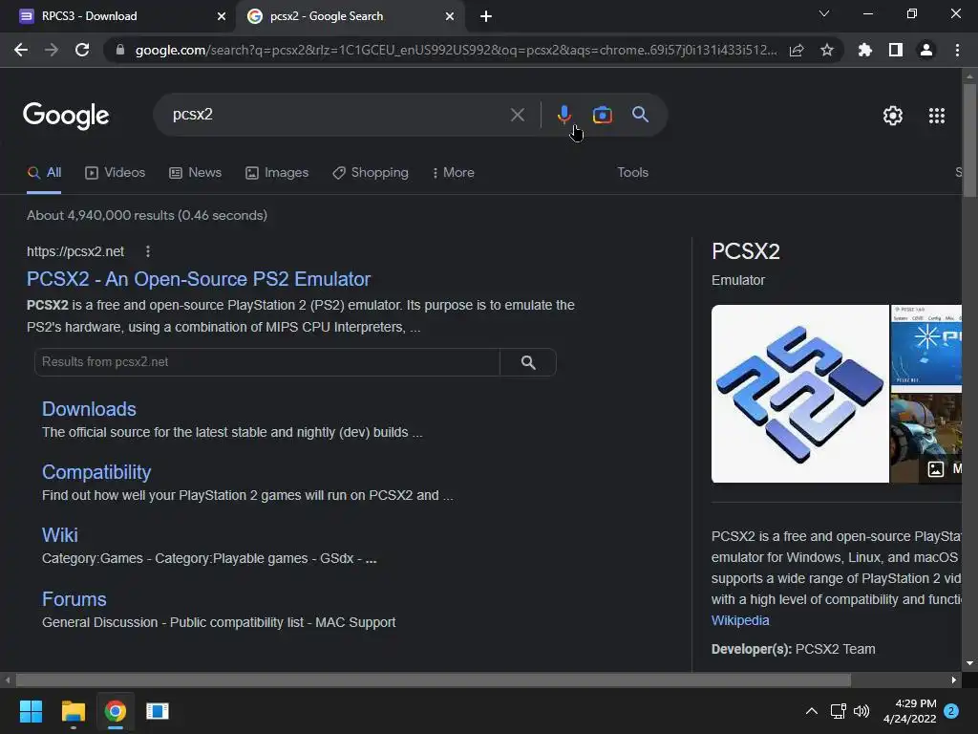Screen dimensions: 978x734
Task: Go back to previous page
Action: click(21, 50)
